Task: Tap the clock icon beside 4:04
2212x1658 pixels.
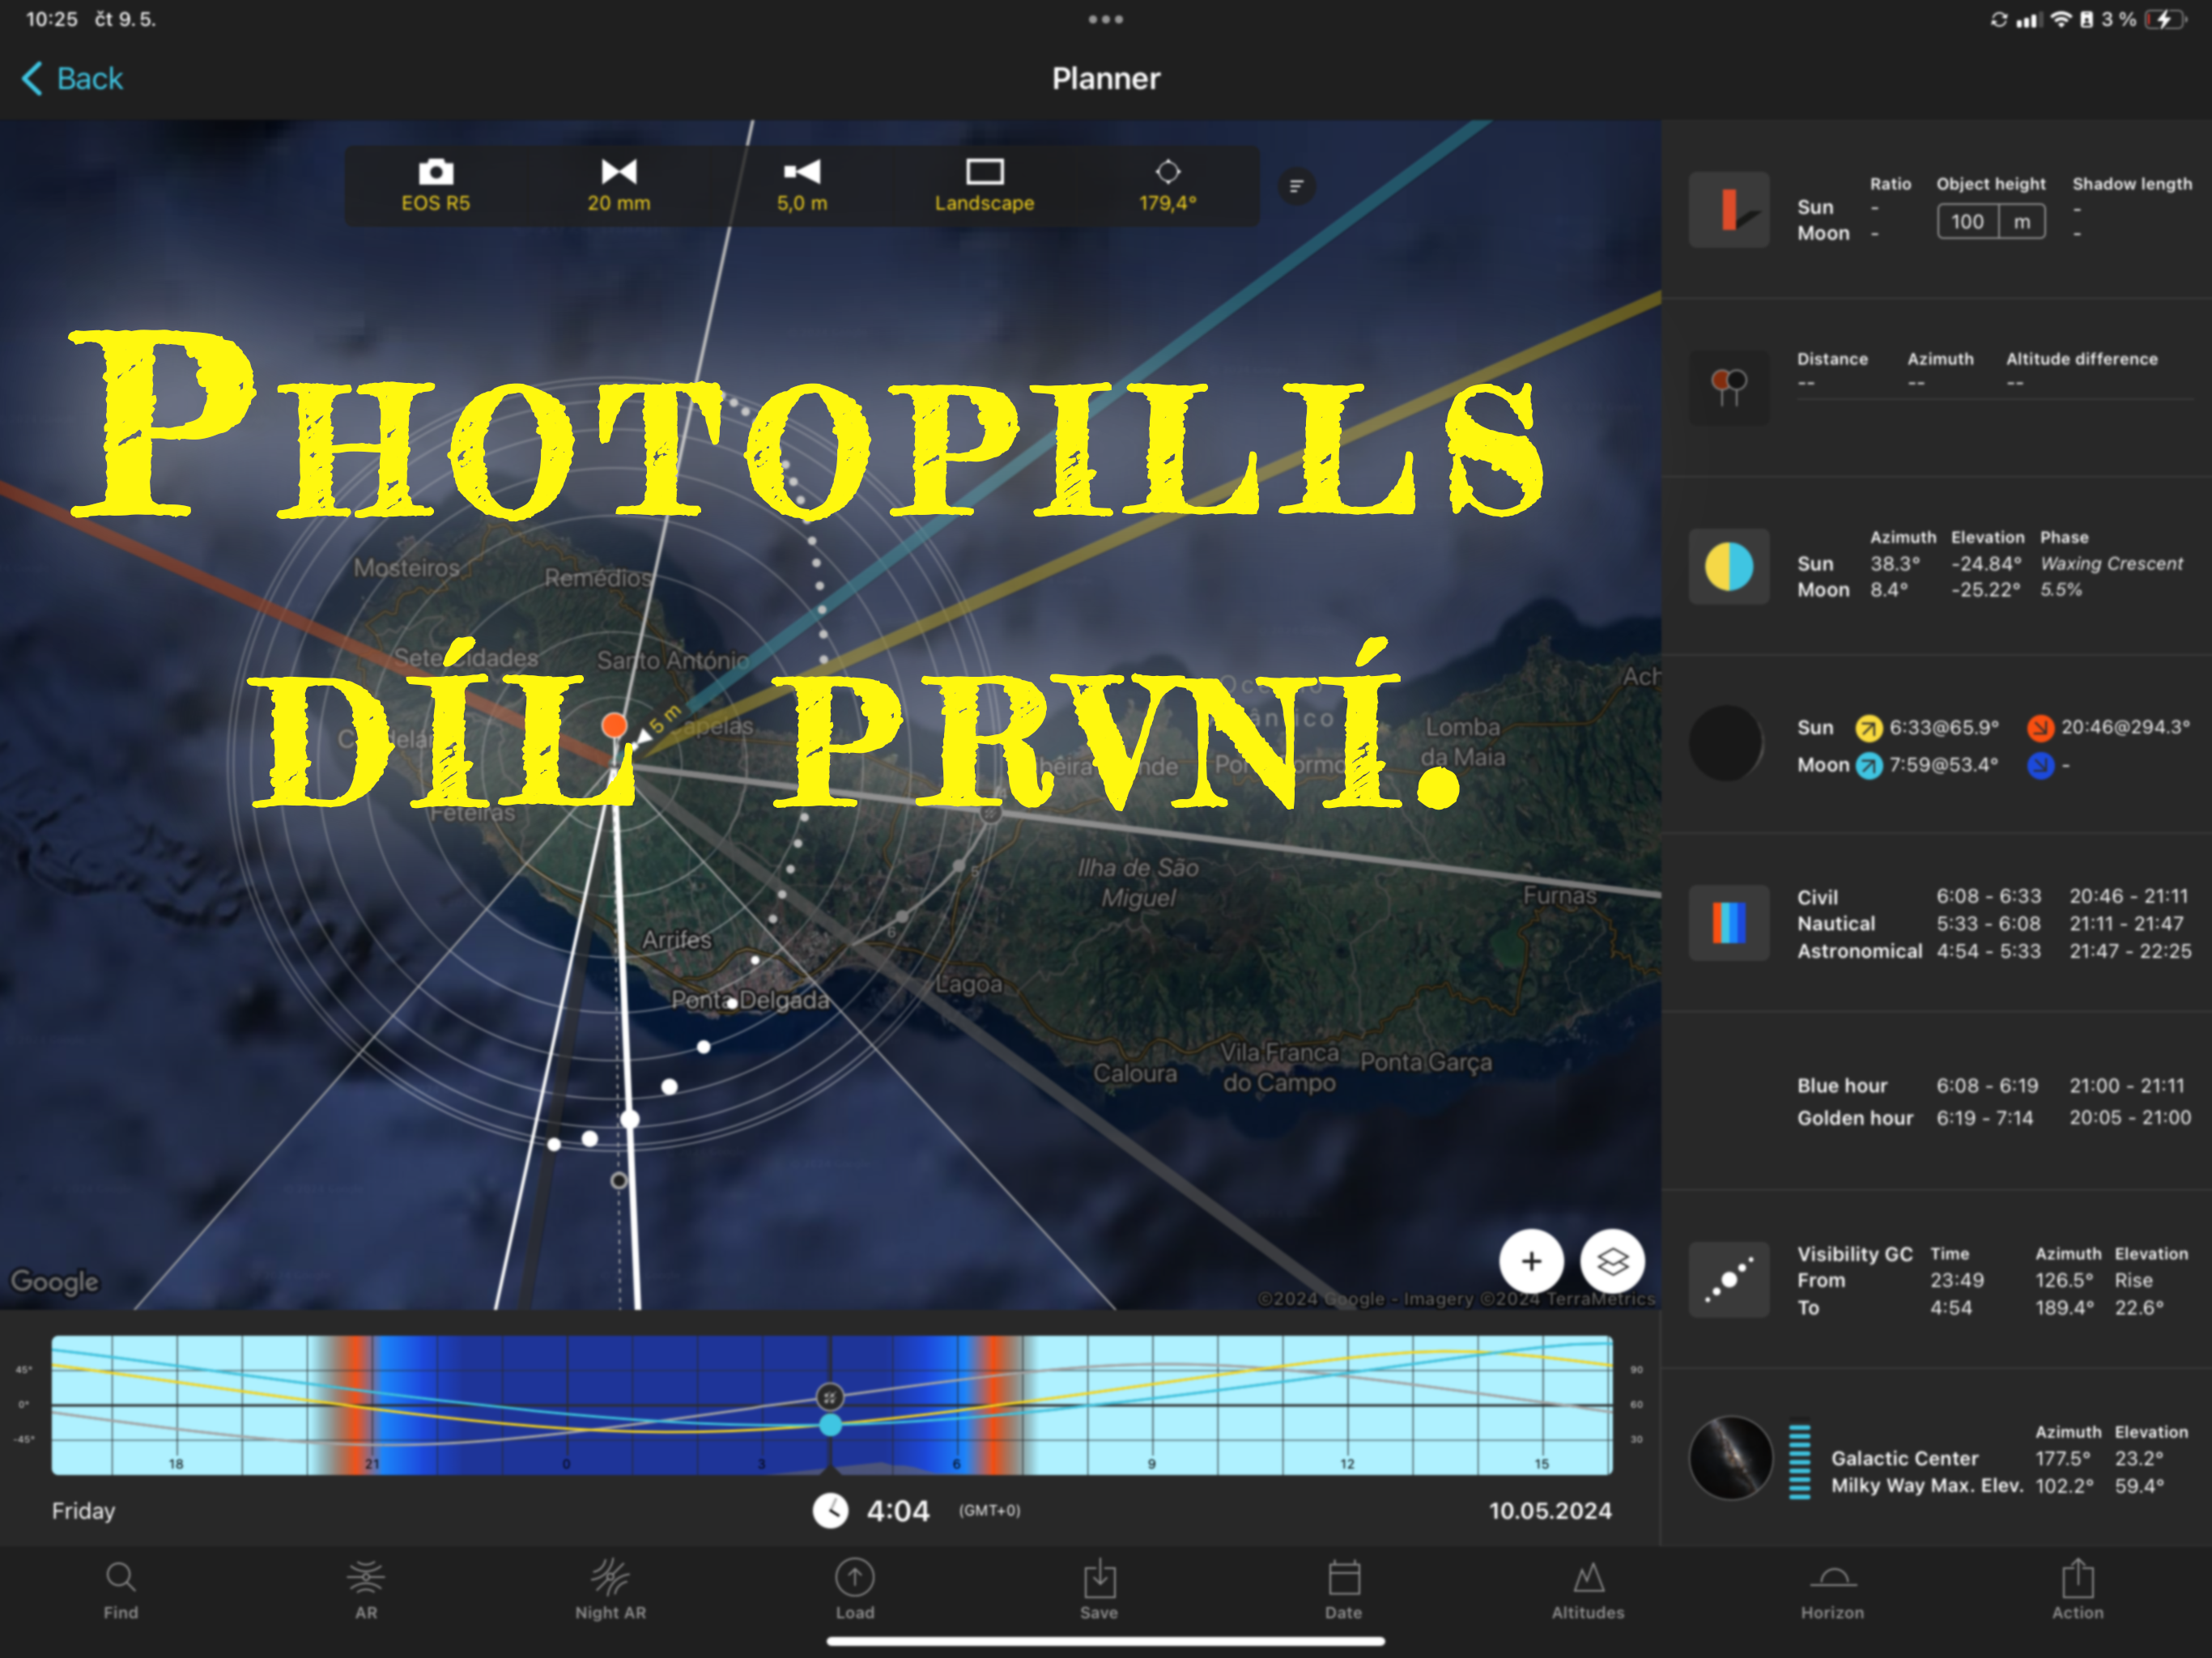Action: coord(830,1510)
